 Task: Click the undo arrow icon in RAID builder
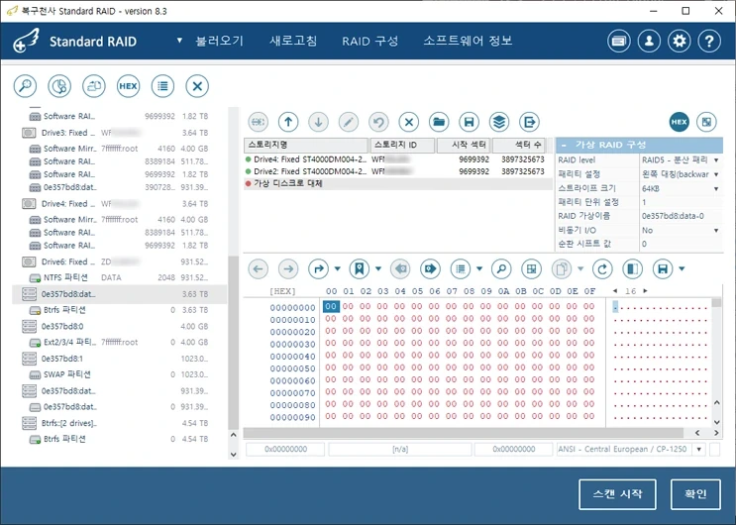pyautogui.click(x=378, y=122)
